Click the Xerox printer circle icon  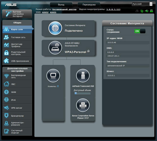pos(83,105)
